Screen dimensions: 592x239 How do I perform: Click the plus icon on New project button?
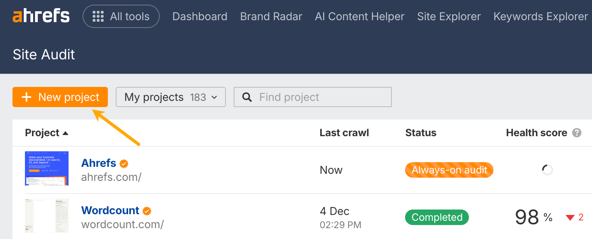coord(26,97)
